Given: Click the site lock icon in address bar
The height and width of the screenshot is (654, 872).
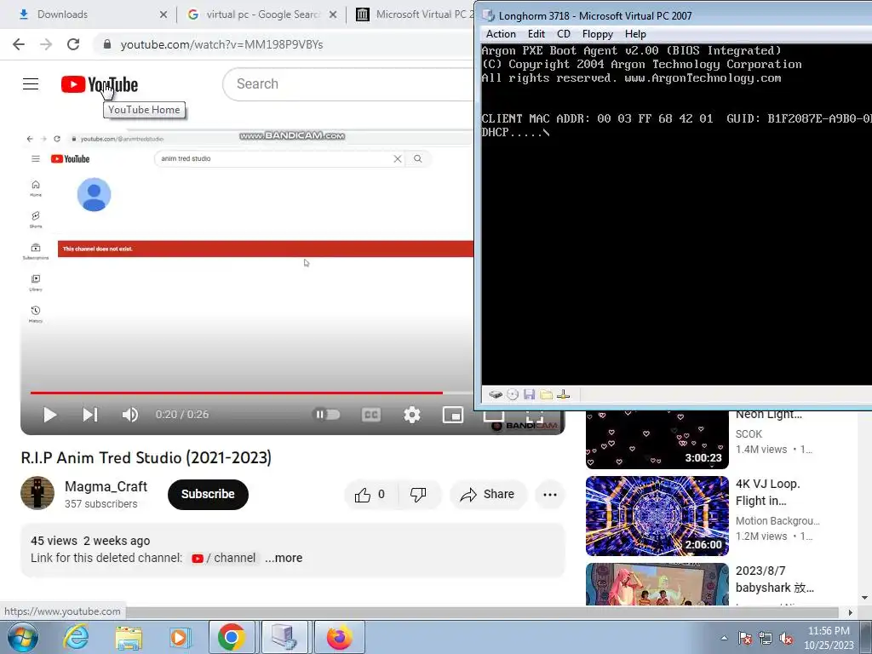Looking at the screenshot, I should tap(107, 44).
